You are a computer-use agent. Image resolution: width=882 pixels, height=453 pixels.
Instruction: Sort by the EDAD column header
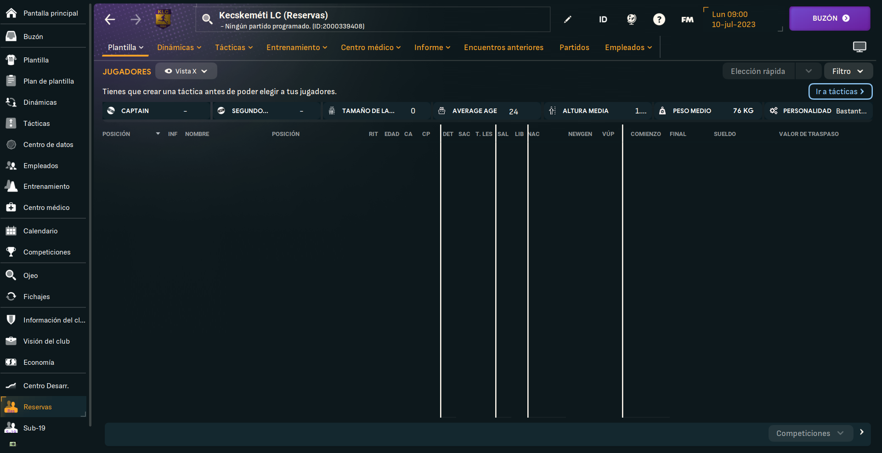pos(392,134)
